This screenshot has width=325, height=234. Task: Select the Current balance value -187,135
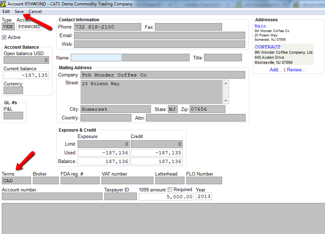click(x=26, y=75)
